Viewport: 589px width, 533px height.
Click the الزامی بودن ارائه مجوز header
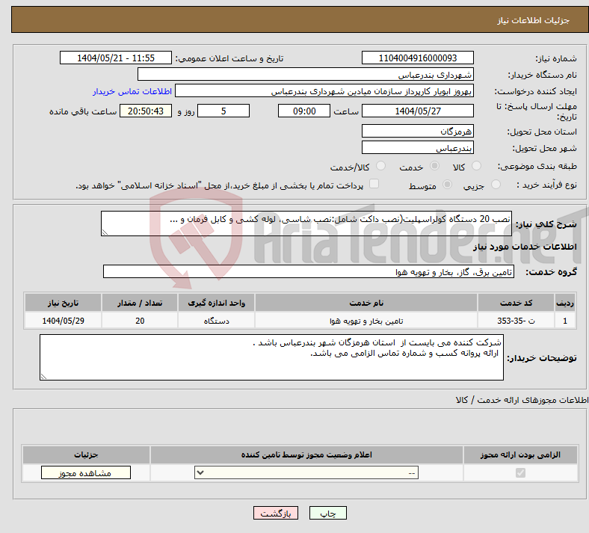520,455
